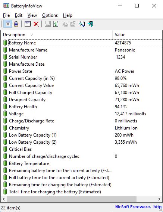Select the Low Battery Capacity (2) row

click(x=81, y=142)
